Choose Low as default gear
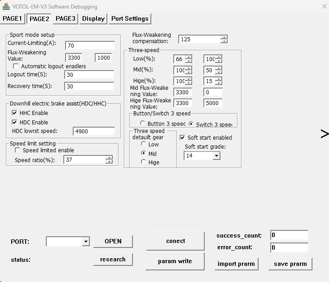The width and height of the screenshot is (329, 282). (x=143, y=144)
